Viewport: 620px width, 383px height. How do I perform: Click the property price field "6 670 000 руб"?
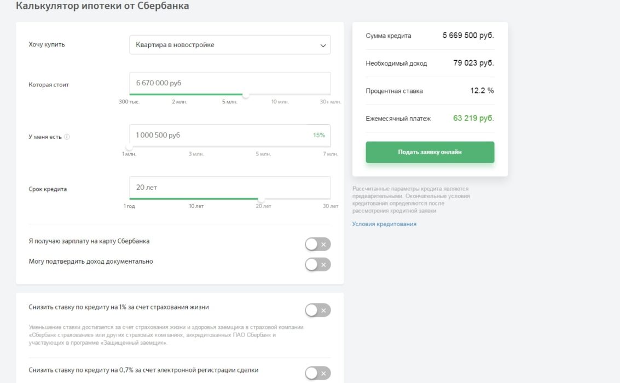[230, 83]
